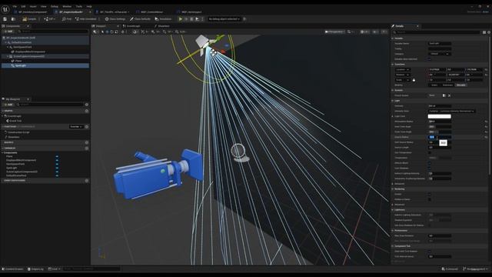Click the Save blueprint icon in toolbar
The width and height of the screenshot is (492, 277).
click(x=5, y=19)
